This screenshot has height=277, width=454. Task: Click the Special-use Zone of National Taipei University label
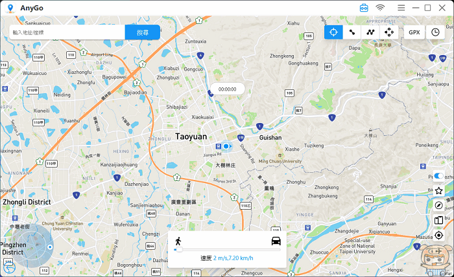357,246
